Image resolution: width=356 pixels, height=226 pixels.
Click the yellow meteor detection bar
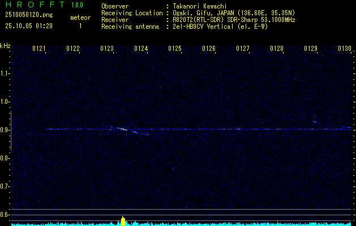tap(123, 221)
